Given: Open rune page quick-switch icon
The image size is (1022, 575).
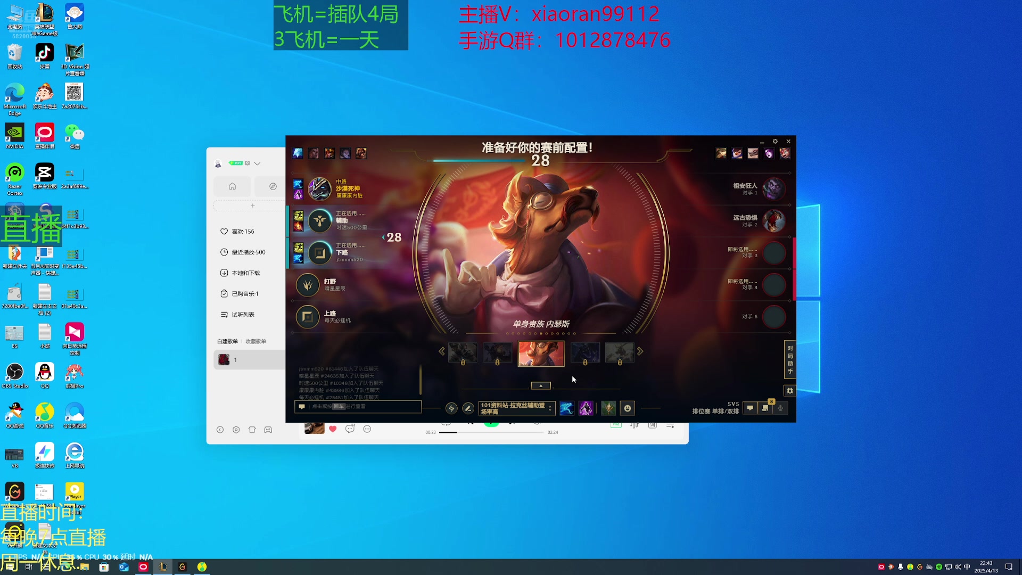Looking at the screenshot, I should pyautogui.click(x=451, y=408).
